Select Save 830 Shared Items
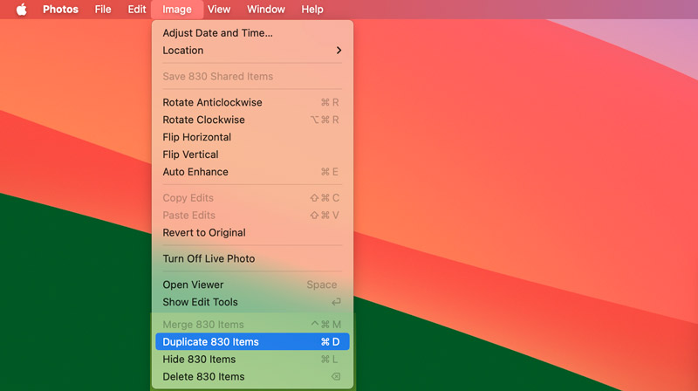698x391 pixels. tap(252, 76)
